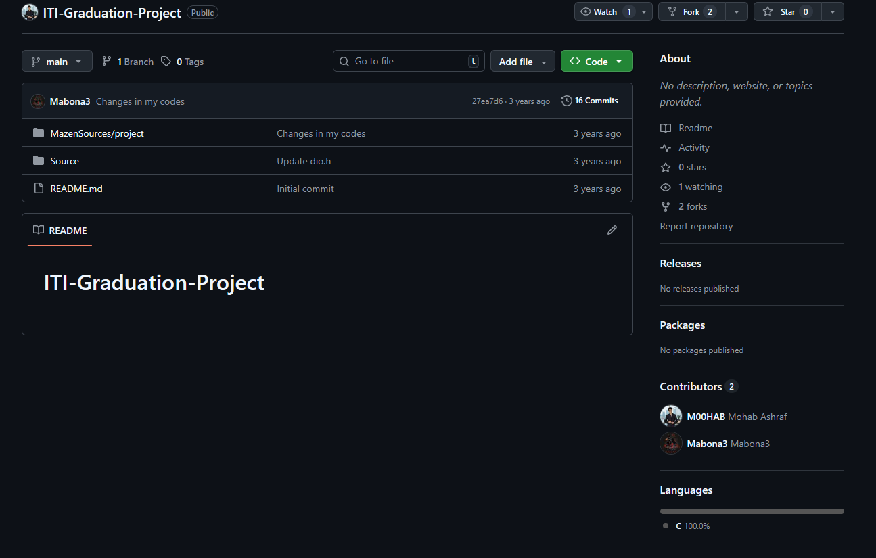Click the C language bar

coord(752,511)
